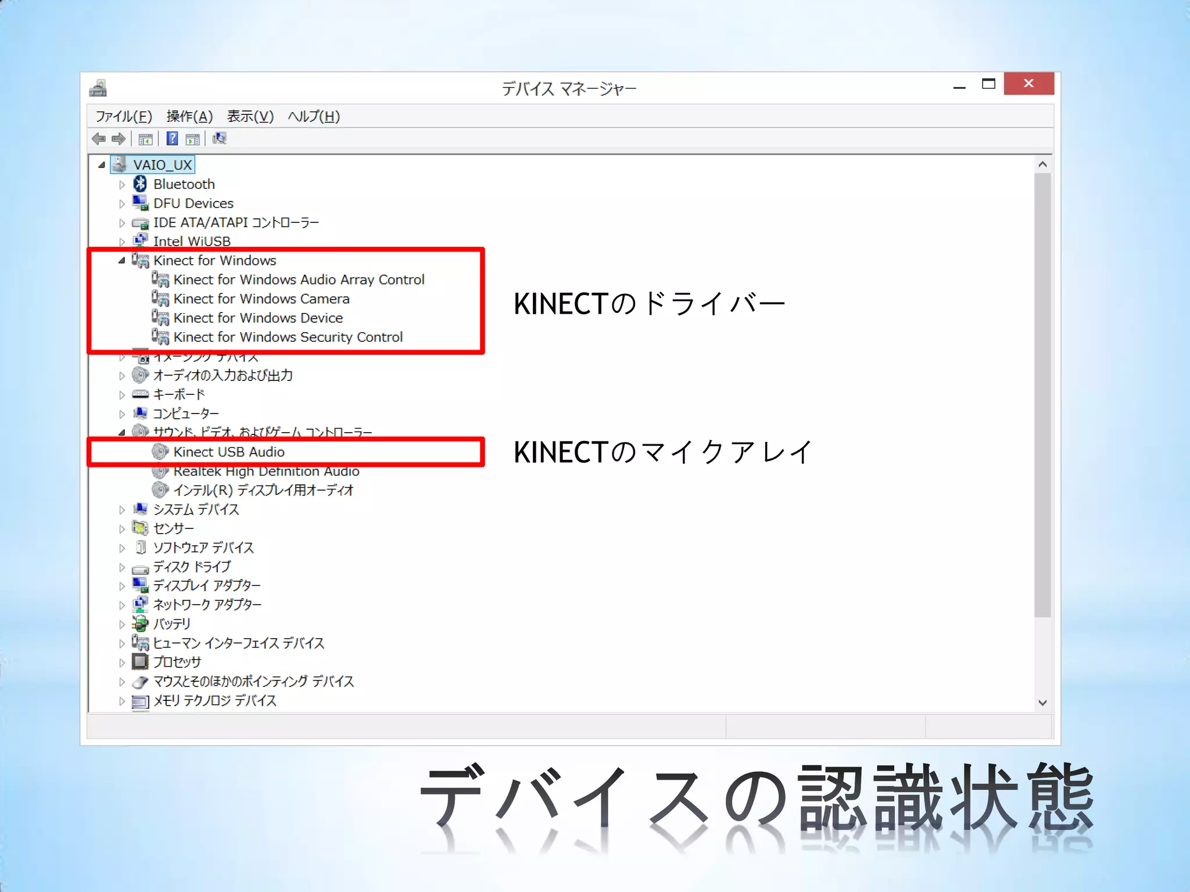This screenshot has height=892, width=1190.
Task: Open the 操作(A) menu
Action: [x=189, y=117]
